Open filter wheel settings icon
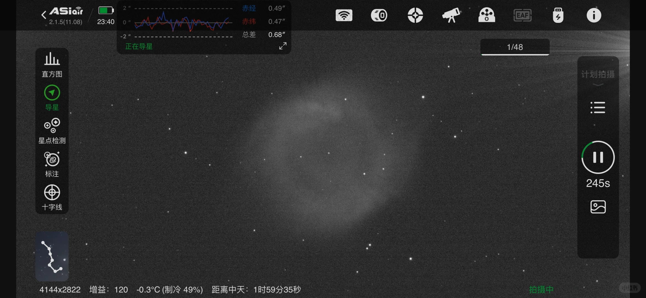 click(x=487, y=15)
